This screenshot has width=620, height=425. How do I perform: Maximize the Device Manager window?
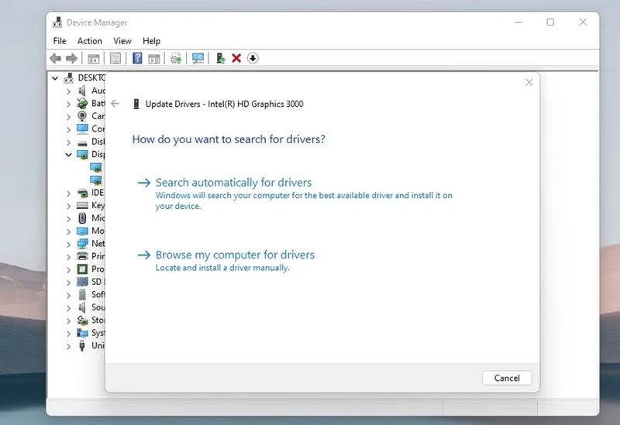coord(550,22)
